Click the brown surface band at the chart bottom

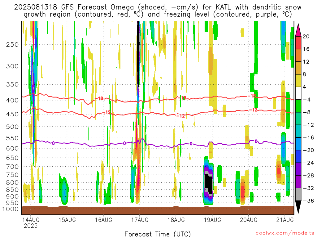click(x=158, y=210)
